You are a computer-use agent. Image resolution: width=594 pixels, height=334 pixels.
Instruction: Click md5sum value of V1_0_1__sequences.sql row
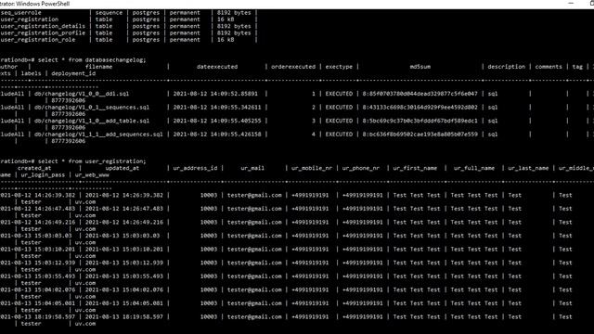(420, 108)
